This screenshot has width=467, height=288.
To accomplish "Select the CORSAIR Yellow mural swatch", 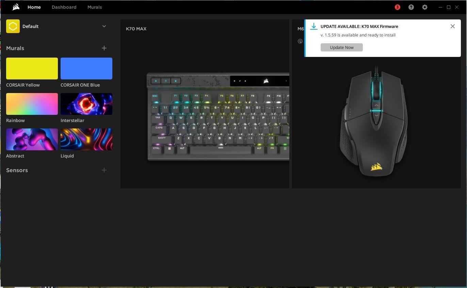I will point(32,69).
